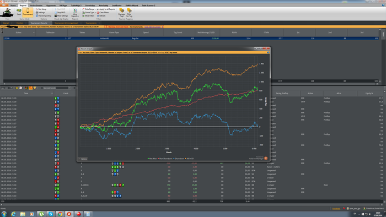Click the Filter for Tag icon
Image resolution: width=386 pixels, height=217 pixels.
129,12
